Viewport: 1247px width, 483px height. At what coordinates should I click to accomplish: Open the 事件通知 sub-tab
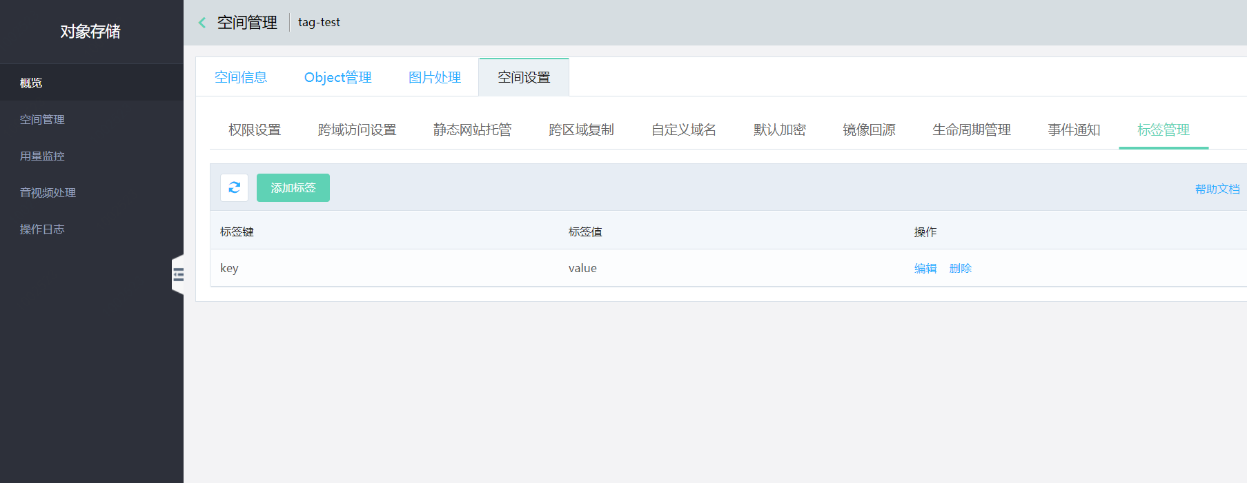coord(1074,130)
